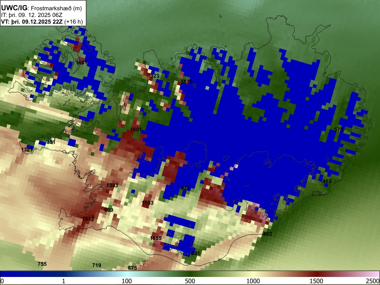380x285 pixels.
Task: Click the 500 label on the colour scale
Action: click(x=190, y=281)
